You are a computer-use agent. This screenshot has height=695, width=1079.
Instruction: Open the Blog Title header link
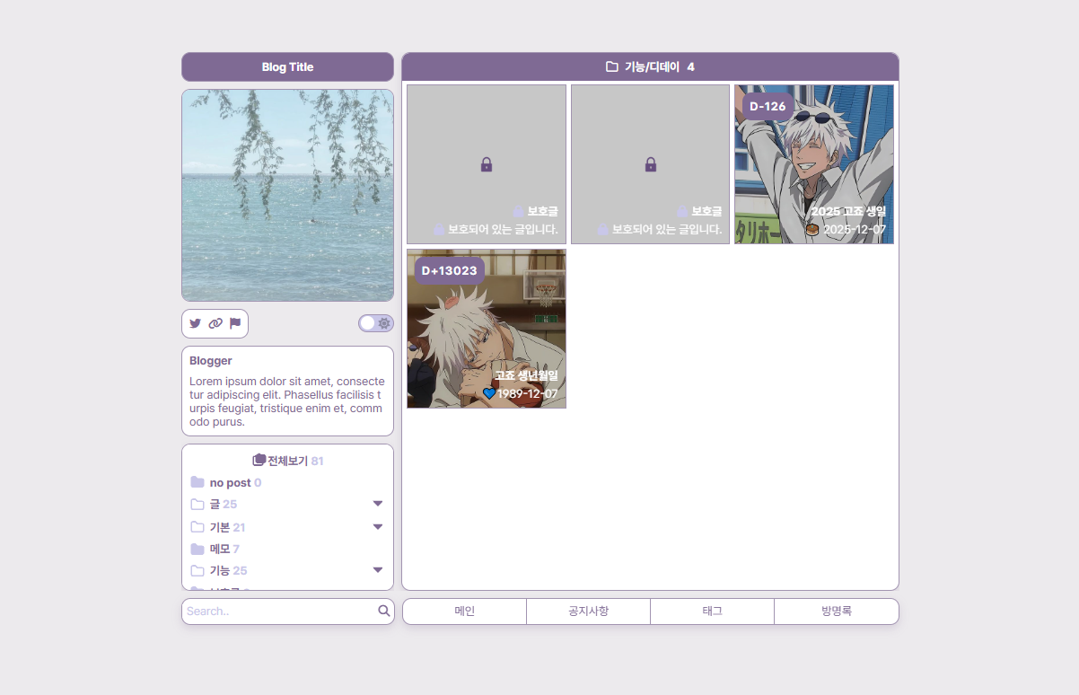(287, 67)
